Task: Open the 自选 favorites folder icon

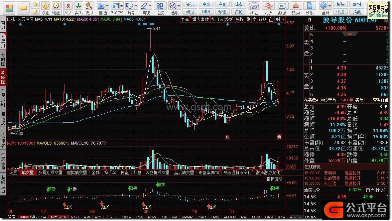Action: pos(101,6)
